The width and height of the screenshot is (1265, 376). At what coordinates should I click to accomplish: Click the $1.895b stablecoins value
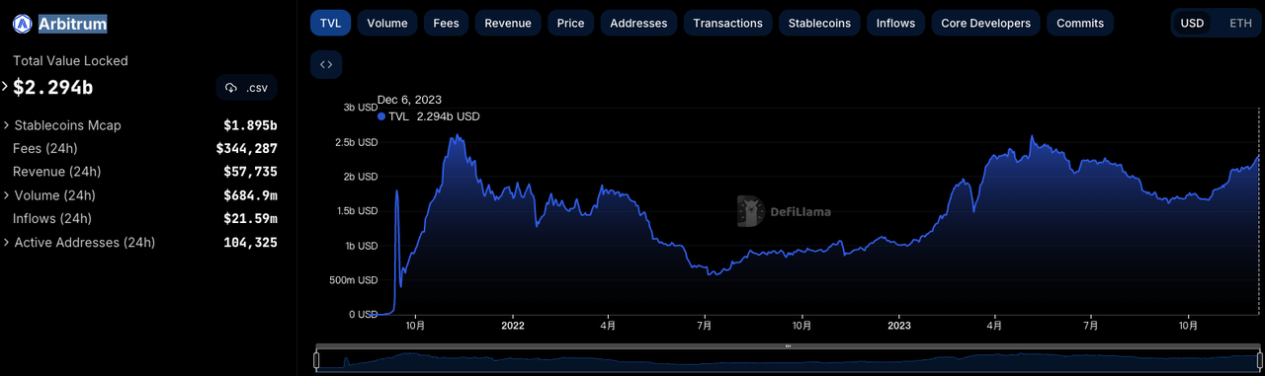[x=250, y=125]
